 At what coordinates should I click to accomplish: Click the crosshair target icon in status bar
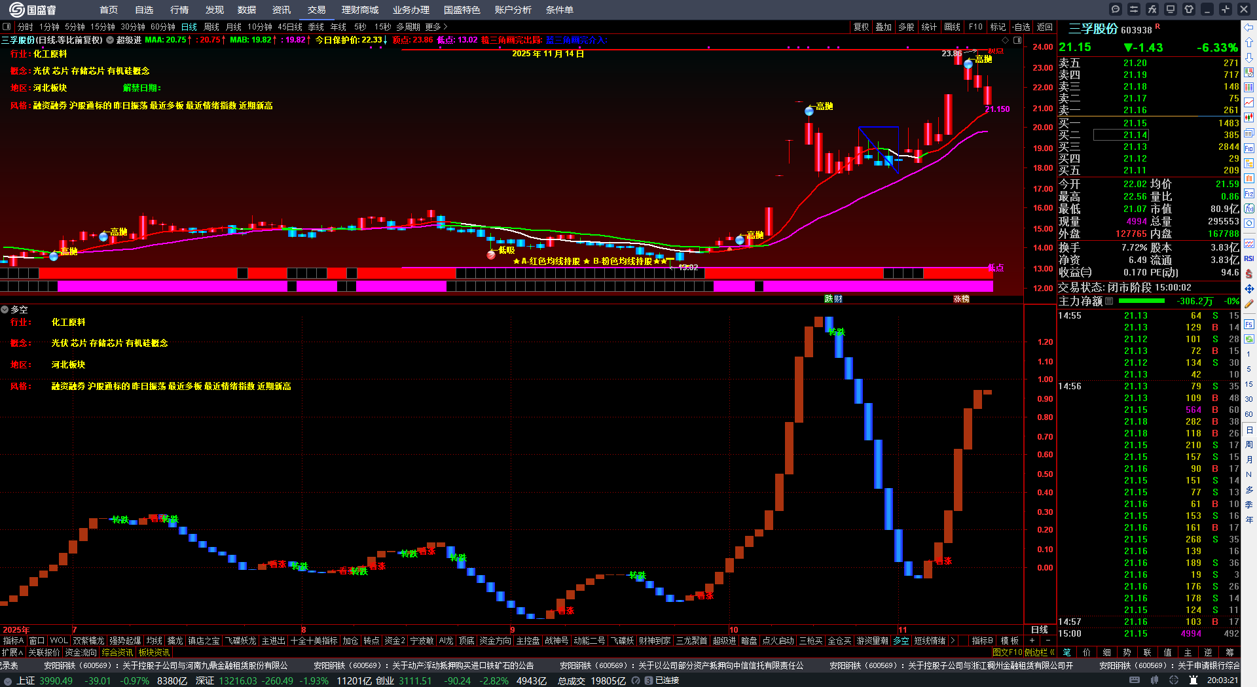[1173, 680]
